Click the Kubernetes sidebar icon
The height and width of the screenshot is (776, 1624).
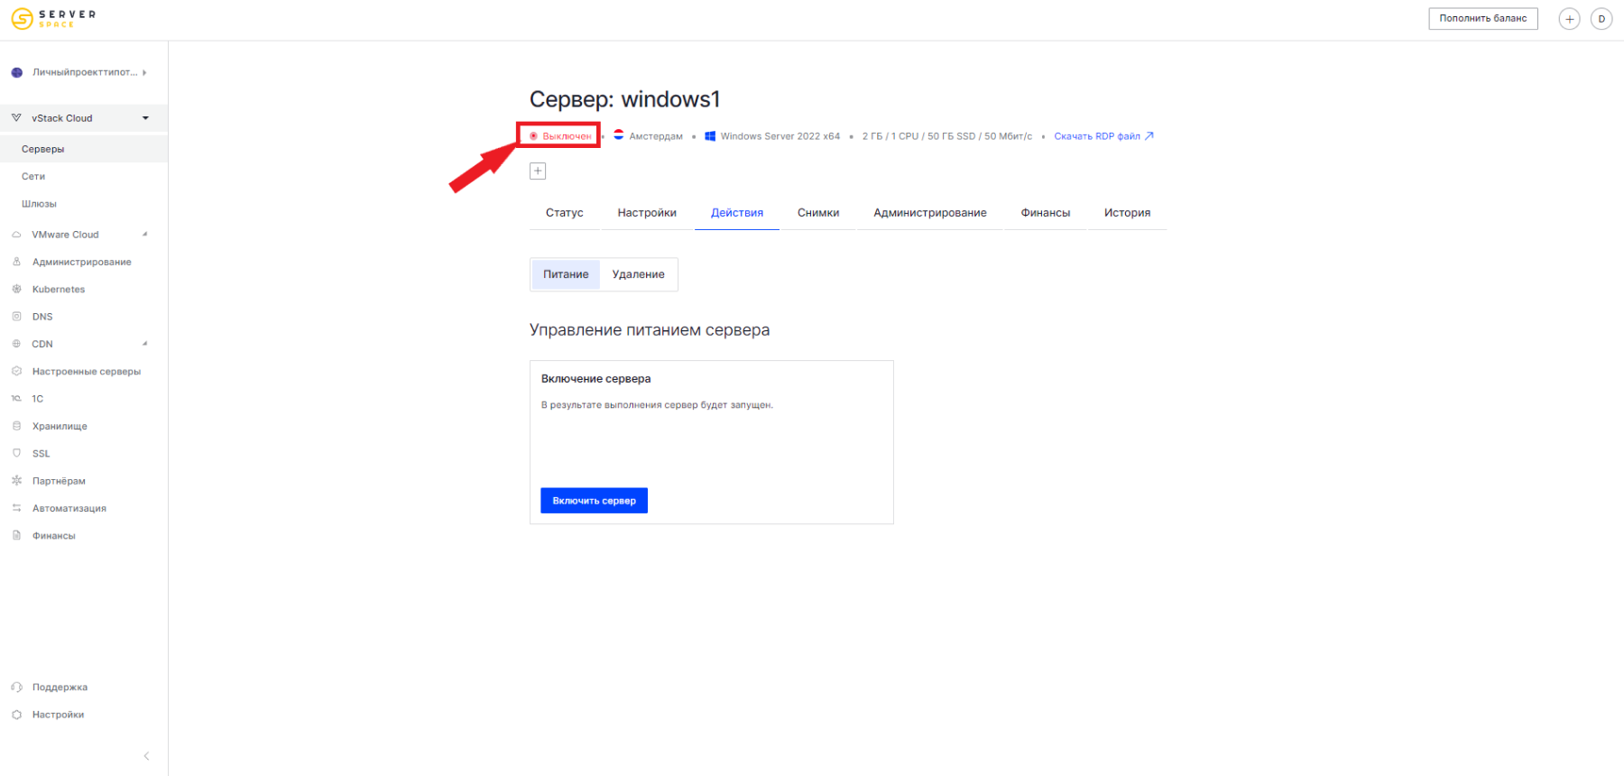(x=16, y=289)
